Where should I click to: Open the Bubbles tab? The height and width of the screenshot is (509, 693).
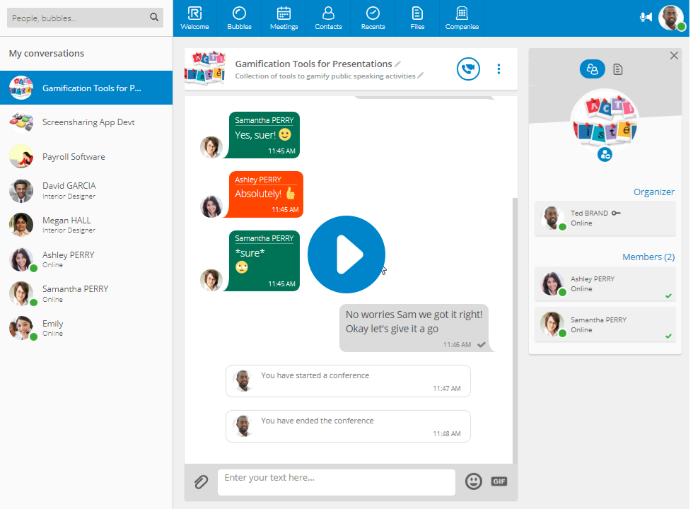click(x=239, y=18)
